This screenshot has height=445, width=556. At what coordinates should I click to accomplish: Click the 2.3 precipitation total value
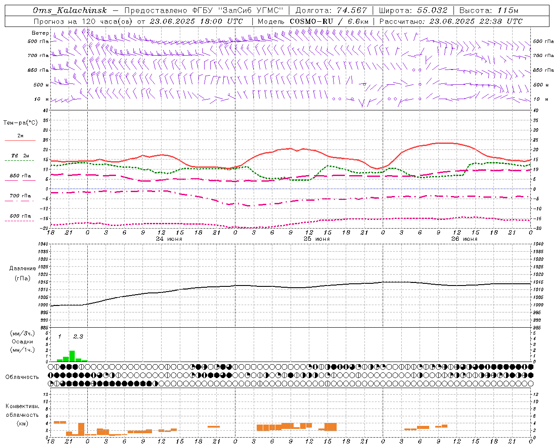tap(78, 337)
